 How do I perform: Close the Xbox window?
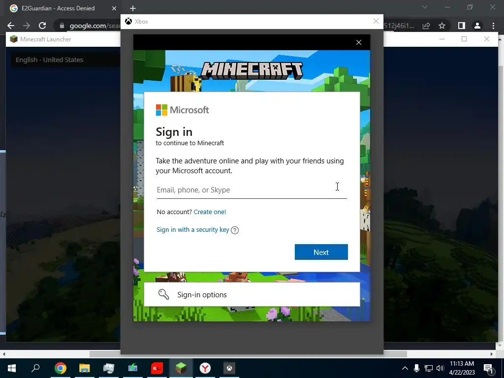(376, 21)
